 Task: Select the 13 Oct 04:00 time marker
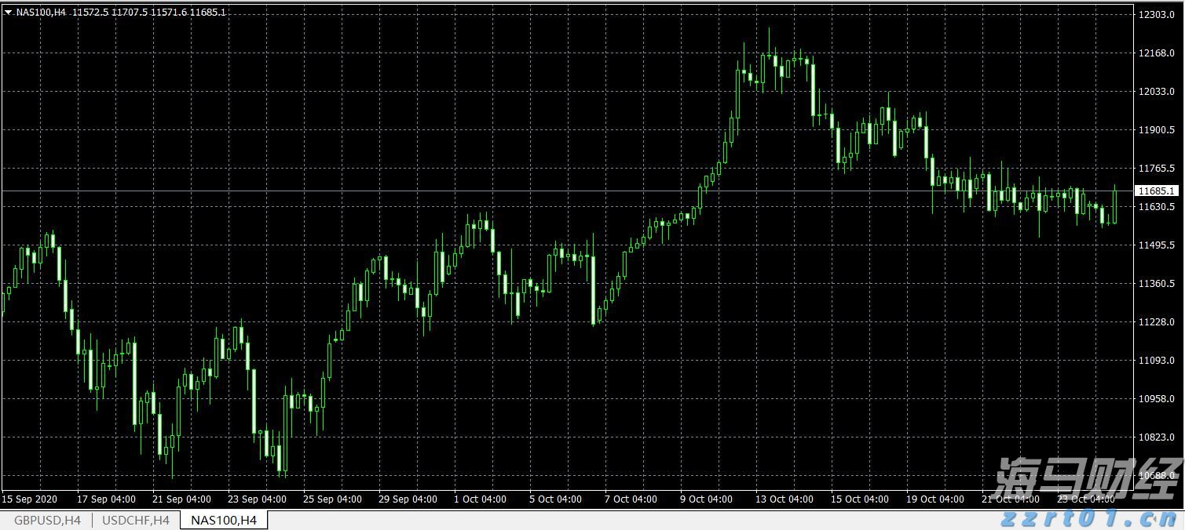(x=786, y=499)
